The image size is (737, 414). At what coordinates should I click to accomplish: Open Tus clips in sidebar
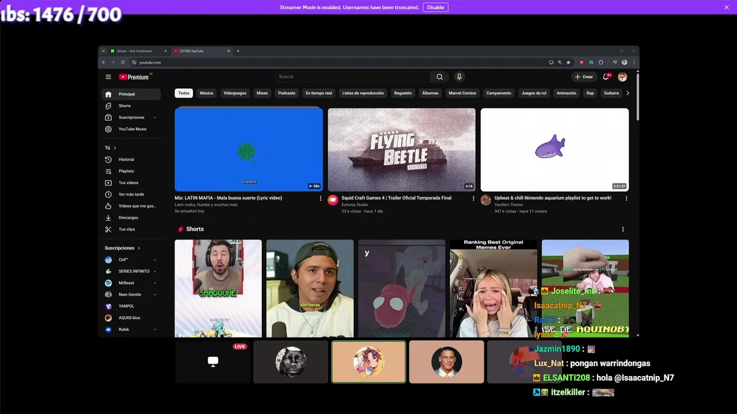click(131, 229)
